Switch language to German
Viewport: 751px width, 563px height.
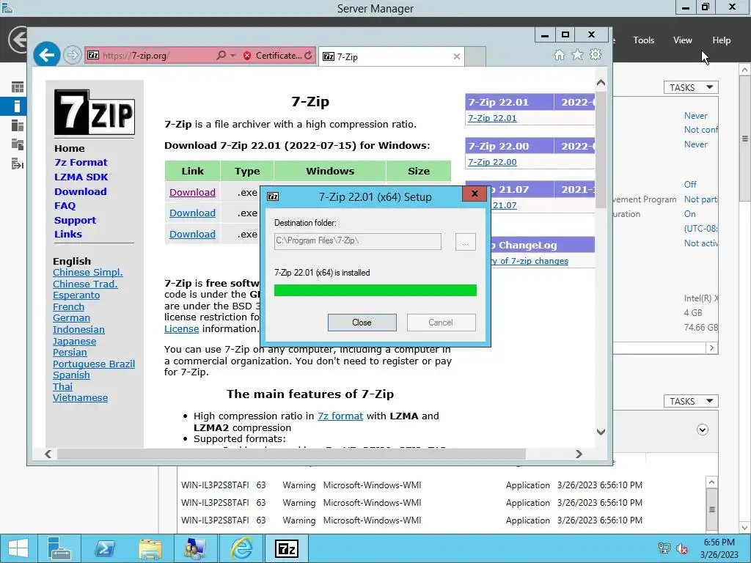(x=71, y=318)
